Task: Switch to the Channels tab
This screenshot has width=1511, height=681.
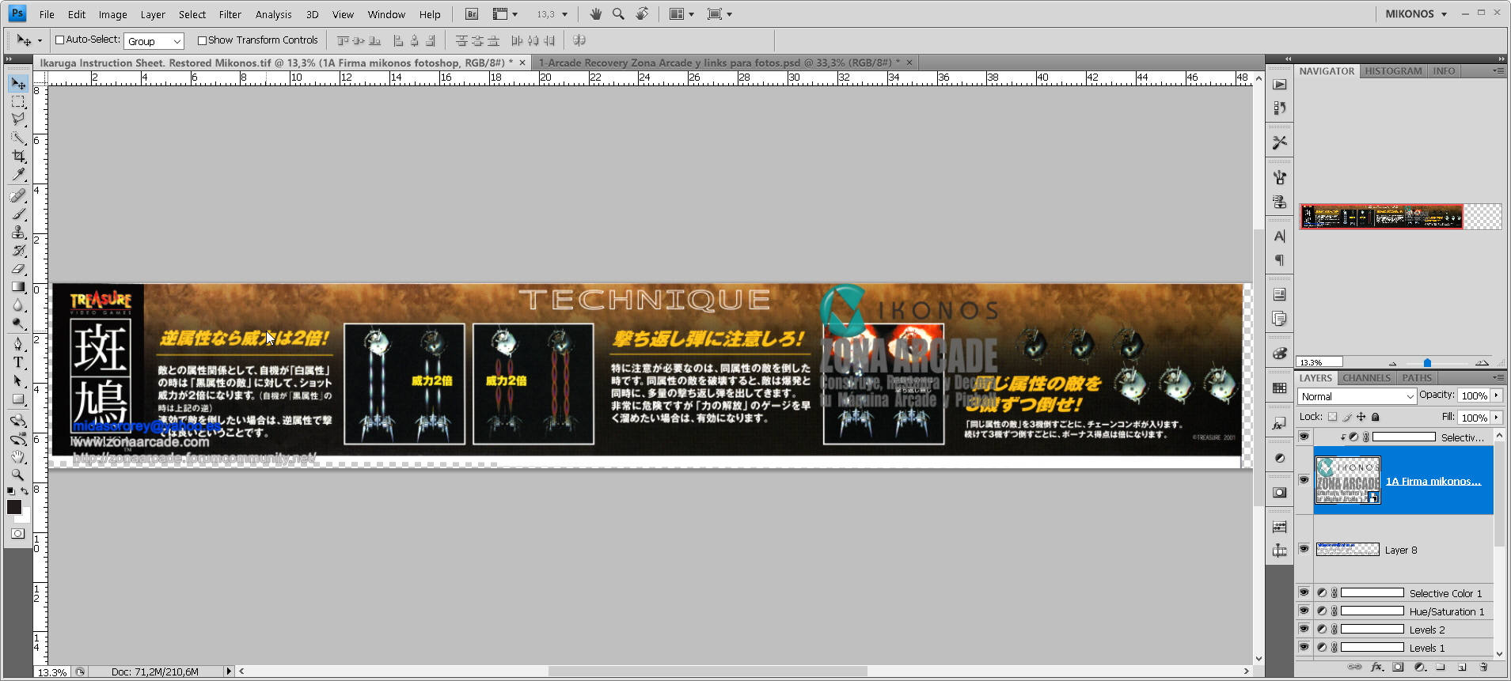Action: (1366, 378)
